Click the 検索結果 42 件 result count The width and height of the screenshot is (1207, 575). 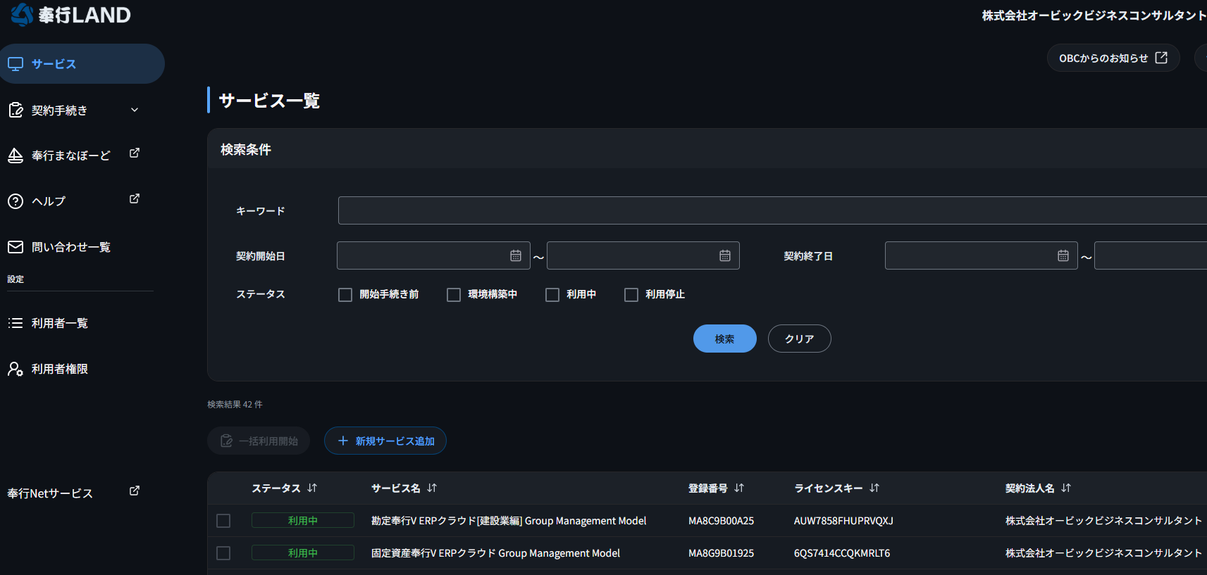point(235,405)
